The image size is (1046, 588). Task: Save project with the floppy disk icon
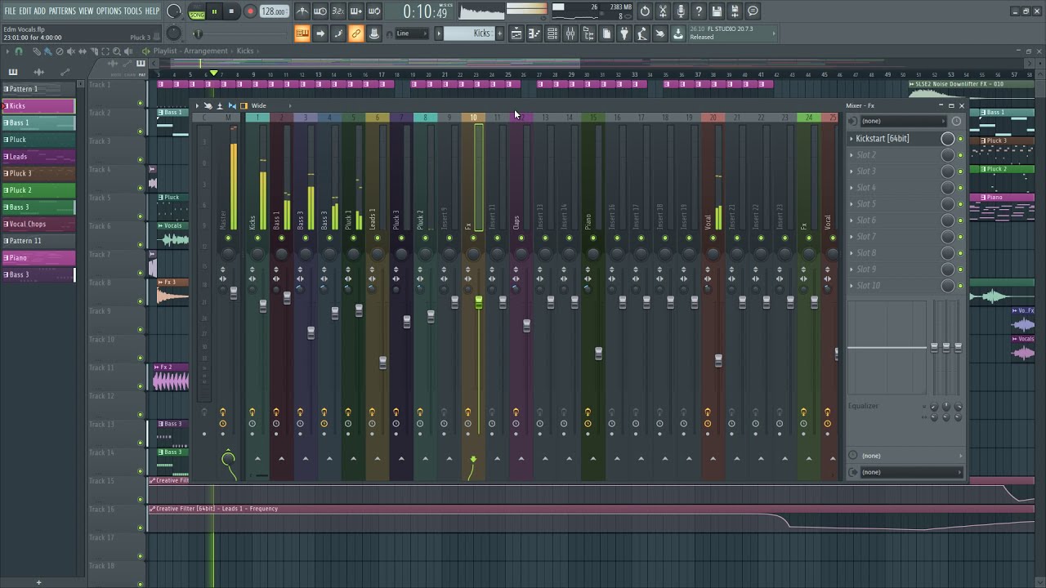pos(716,11)
